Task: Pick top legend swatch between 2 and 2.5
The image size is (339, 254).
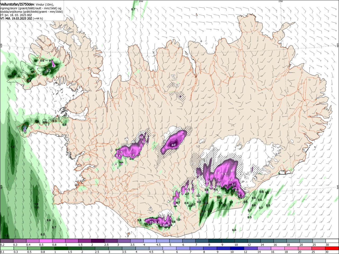Action: click(x=98, y=241)
